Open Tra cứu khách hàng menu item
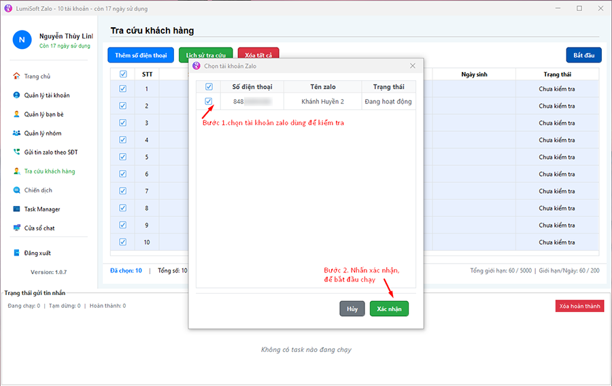Viewport: 612px width, 386px height. pos(49,171)
